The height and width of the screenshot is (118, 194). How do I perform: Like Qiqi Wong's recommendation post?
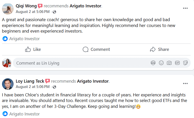point(33,49)
